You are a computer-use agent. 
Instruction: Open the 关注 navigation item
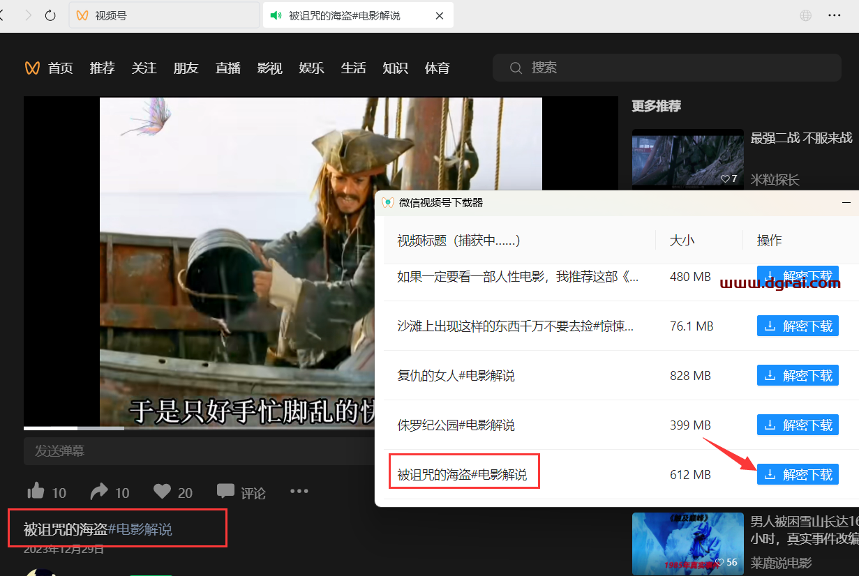144,68
